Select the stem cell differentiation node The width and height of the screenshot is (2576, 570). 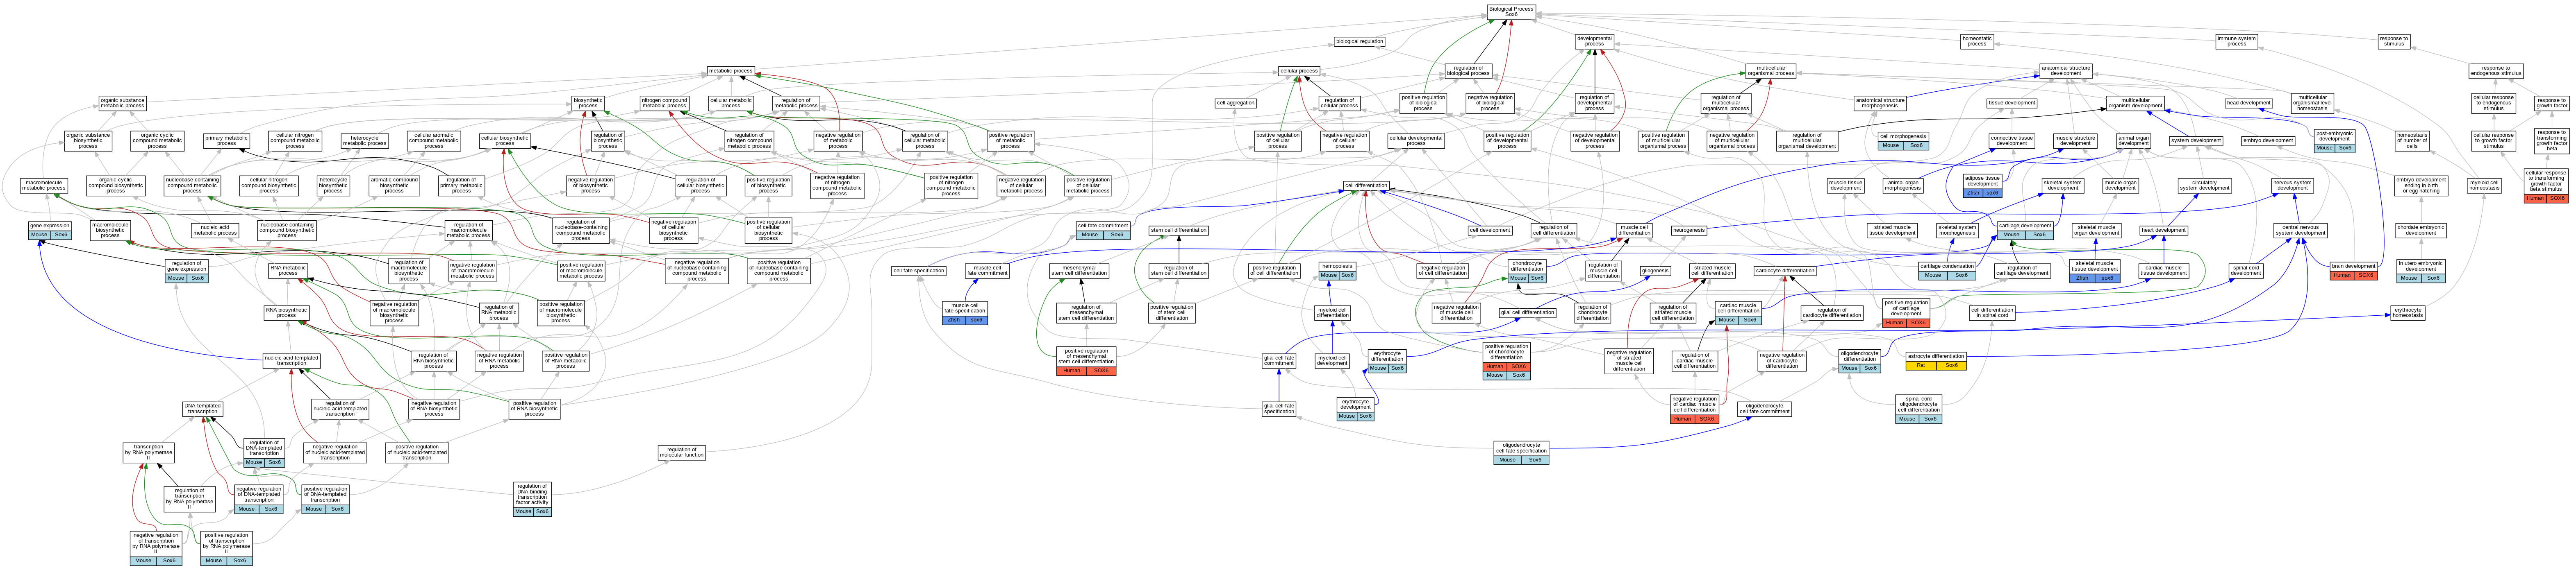tap(1178, 231)
